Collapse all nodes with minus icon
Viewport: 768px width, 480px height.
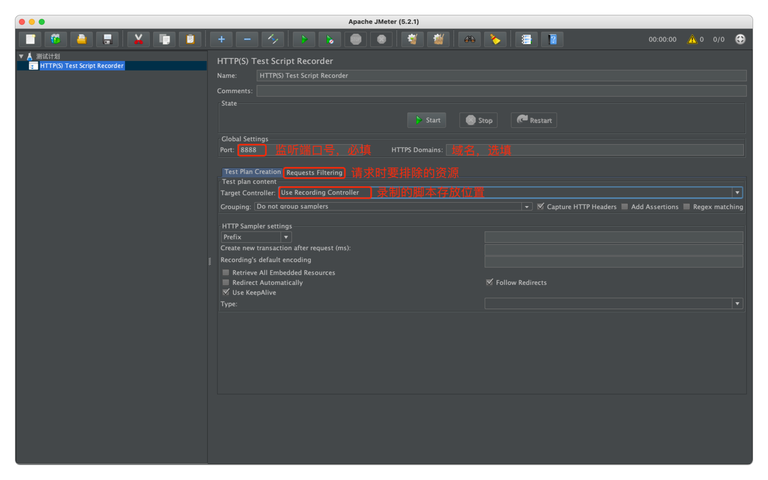pos(247,39)
